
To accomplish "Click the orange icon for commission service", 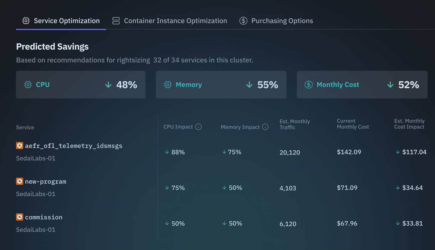I will pyautogui.click(x=20, y=217).
